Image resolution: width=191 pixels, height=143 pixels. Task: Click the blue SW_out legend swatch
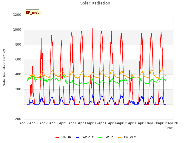(78, 138)
